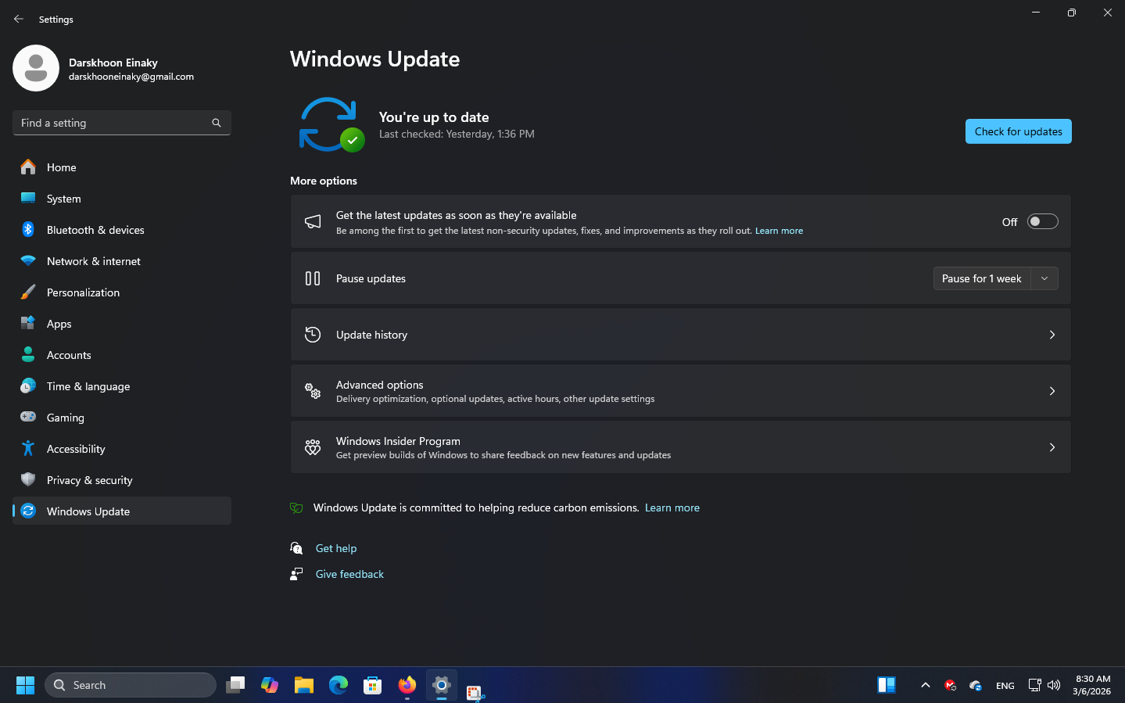Open Learn more link about carbon emissions
Image resolution: width=1125 pixels, height=703 pixels.
672,508
